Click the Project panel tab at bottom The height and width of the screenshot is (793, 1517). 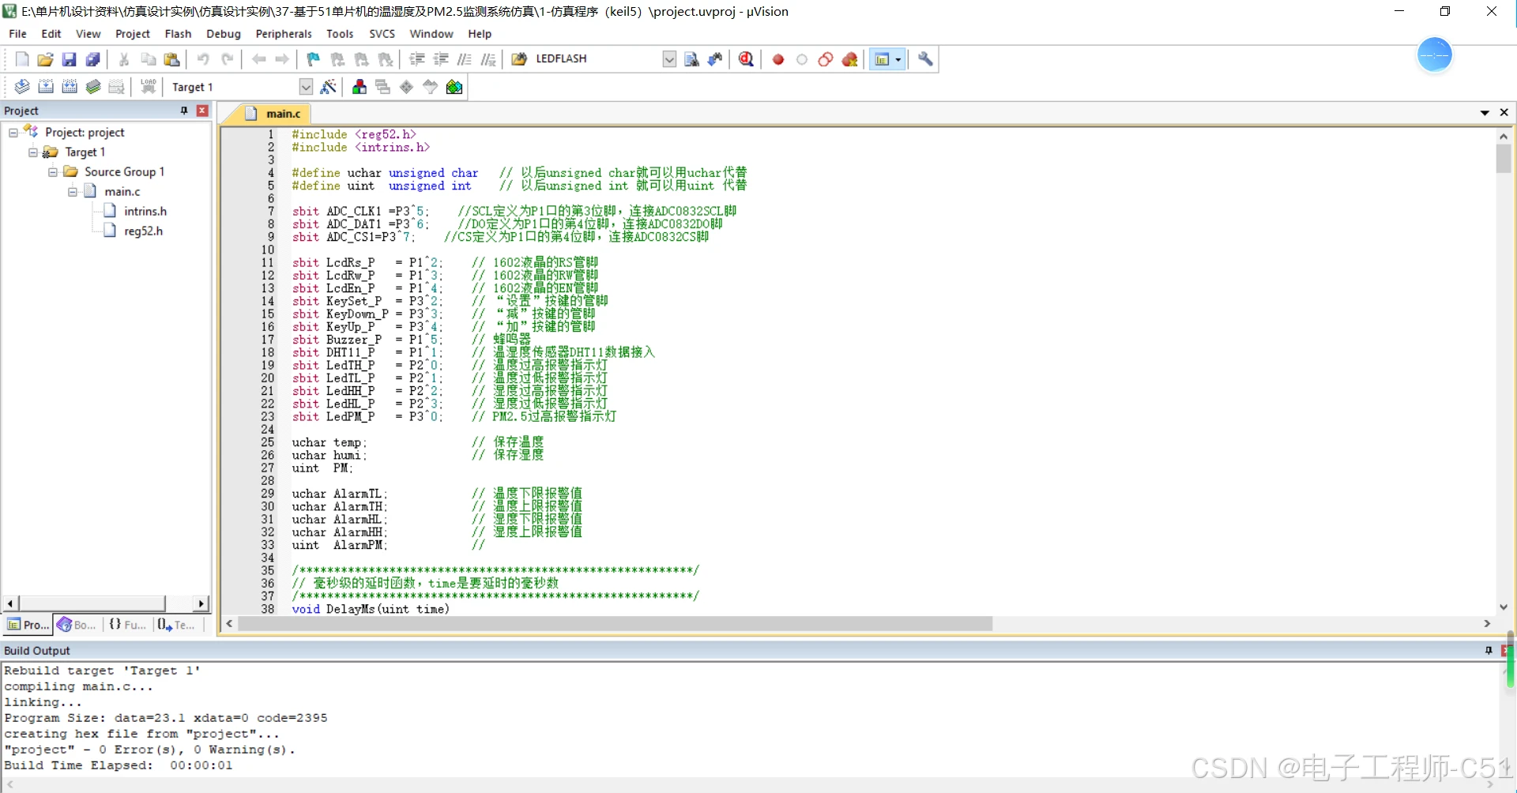click(x=28, y=625)
